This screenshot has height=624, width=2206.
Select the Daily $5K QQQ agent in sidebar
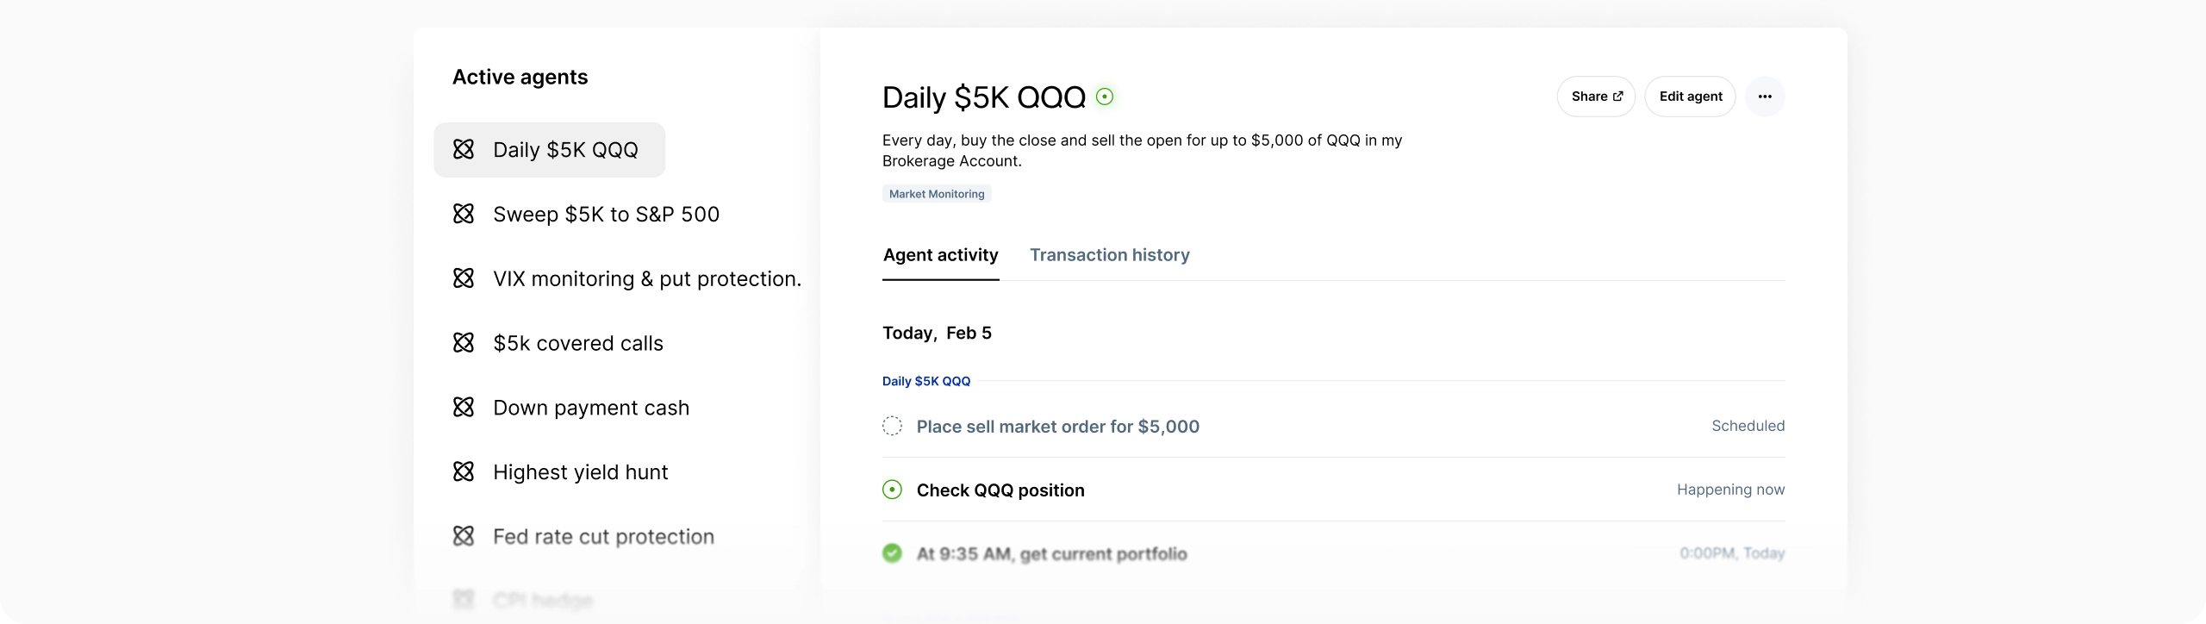[x=550, y=150]
